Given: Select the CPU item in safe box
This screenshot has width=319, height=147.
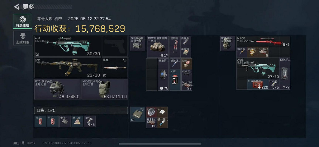Looking at the screenshot, I should coord(162,112).
